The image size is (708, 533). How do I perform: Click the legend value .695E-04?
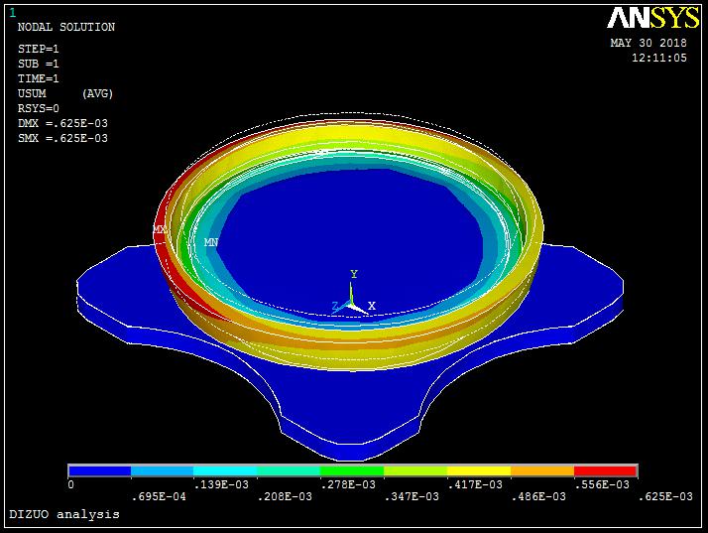pyautogui.click(x=159, y=497)
